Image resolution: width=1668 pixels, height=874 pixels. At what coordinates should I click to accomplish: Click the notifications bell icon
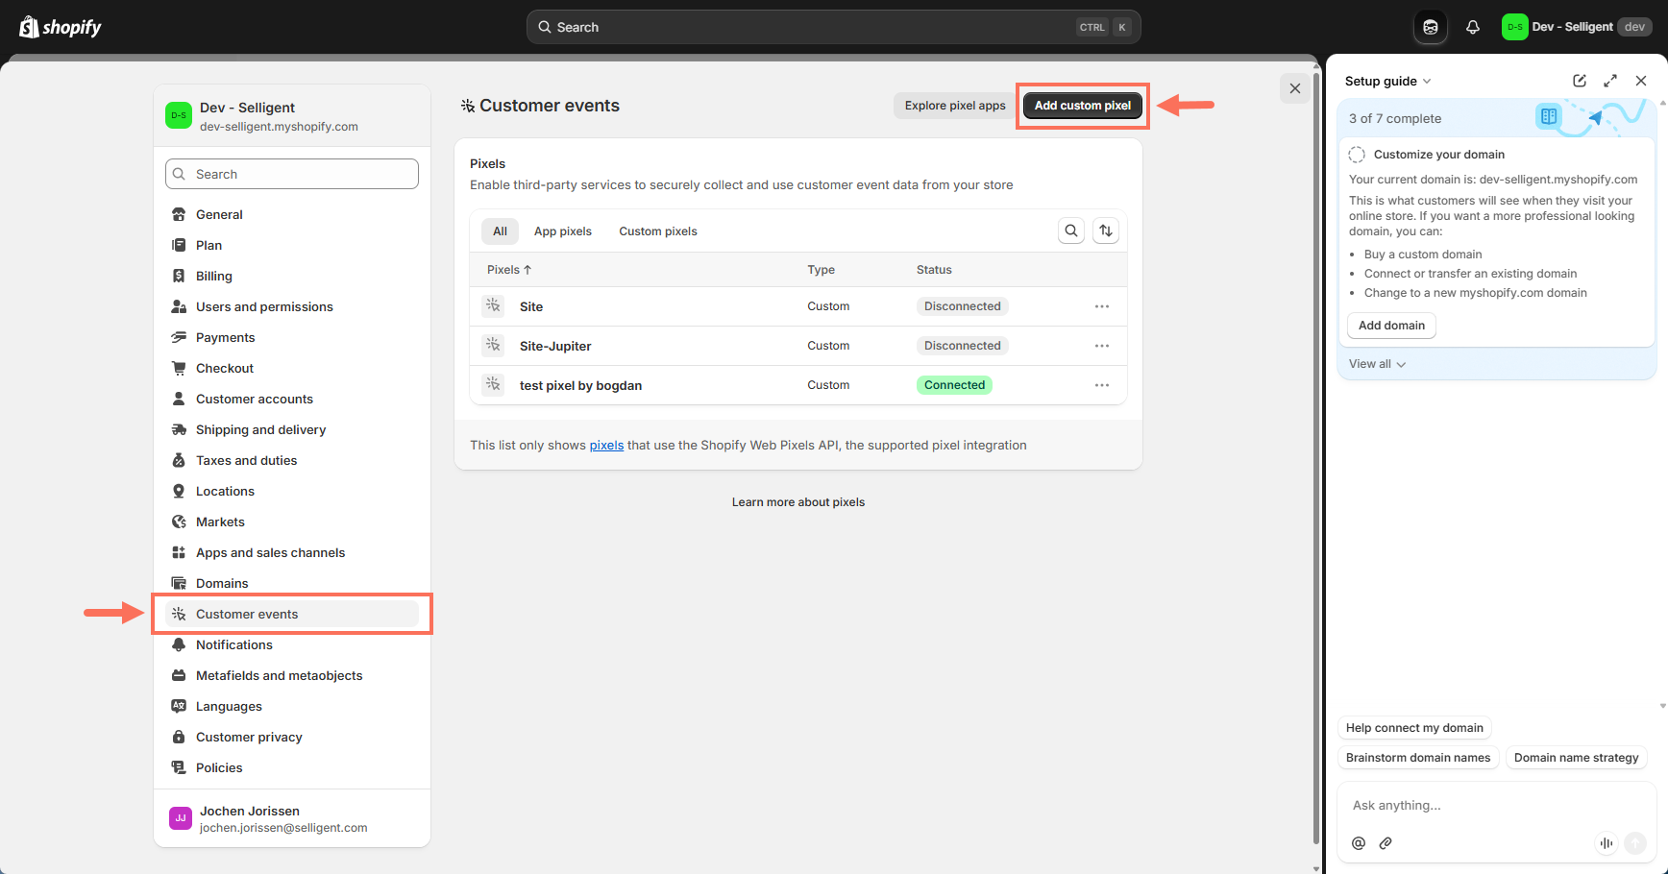coord(1472,27)
